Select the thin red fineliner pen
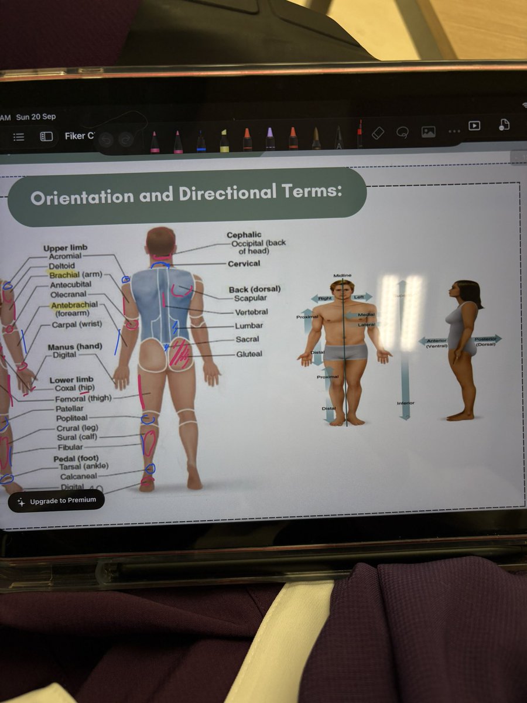 coord(360,134)
